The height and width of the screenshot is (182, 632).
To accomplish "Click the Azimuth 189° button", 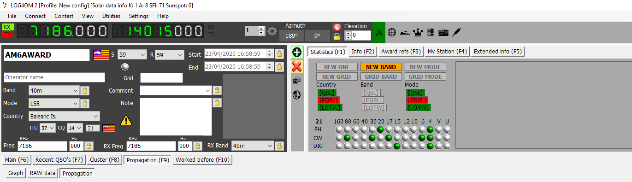I will coord(291,35).
